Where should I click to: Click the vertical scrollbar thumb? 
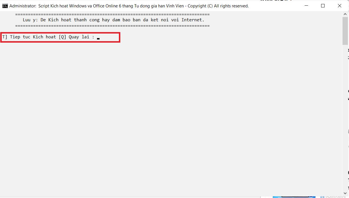(345, 31)
